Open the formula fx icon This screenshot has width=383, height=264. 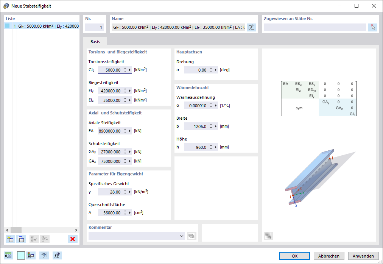coord(57,255)
